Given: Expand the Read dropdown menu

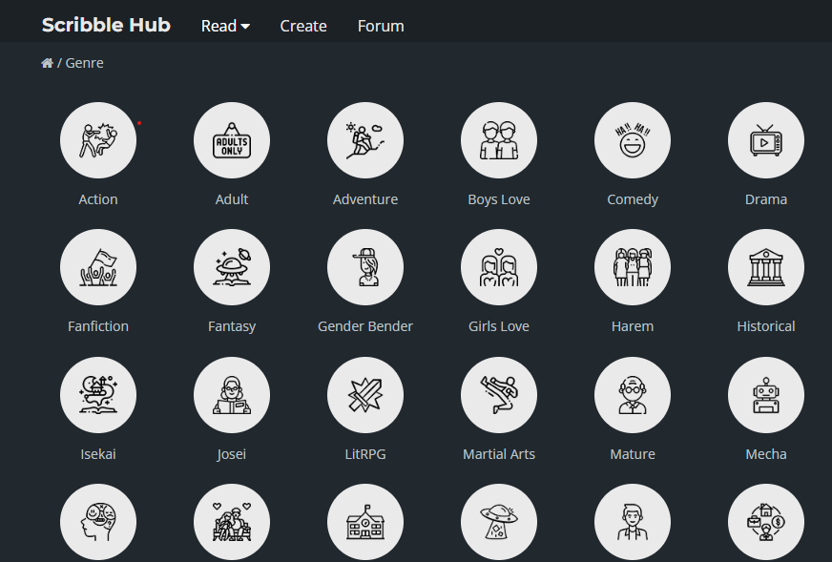Looking at the screenshot, I should [225, 26].
